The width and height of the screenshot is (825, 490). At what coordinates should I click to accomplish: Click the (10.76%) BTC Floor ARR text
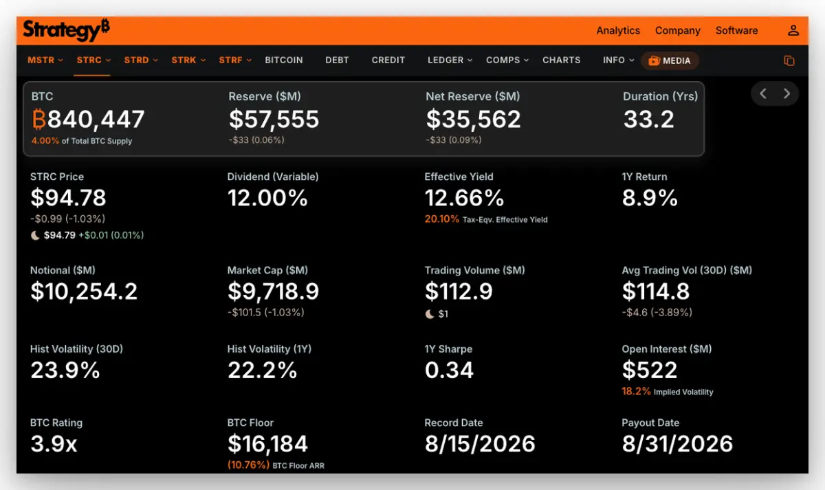click(x=276, y=465)
